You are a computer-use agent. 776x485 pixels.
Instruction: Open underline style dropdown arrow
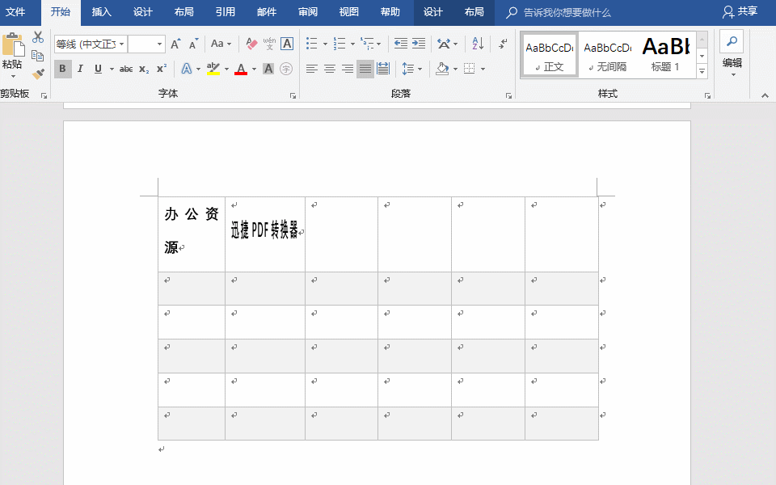click(x=112, y=70)
